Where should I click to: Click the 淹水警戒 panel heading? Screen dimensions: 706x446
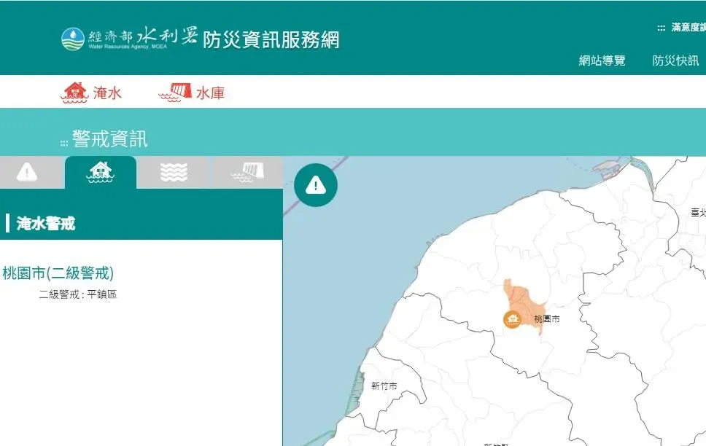tap(46, 224)
